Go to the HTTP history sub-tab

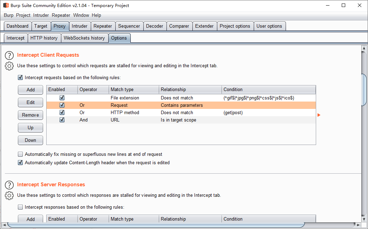44,38
